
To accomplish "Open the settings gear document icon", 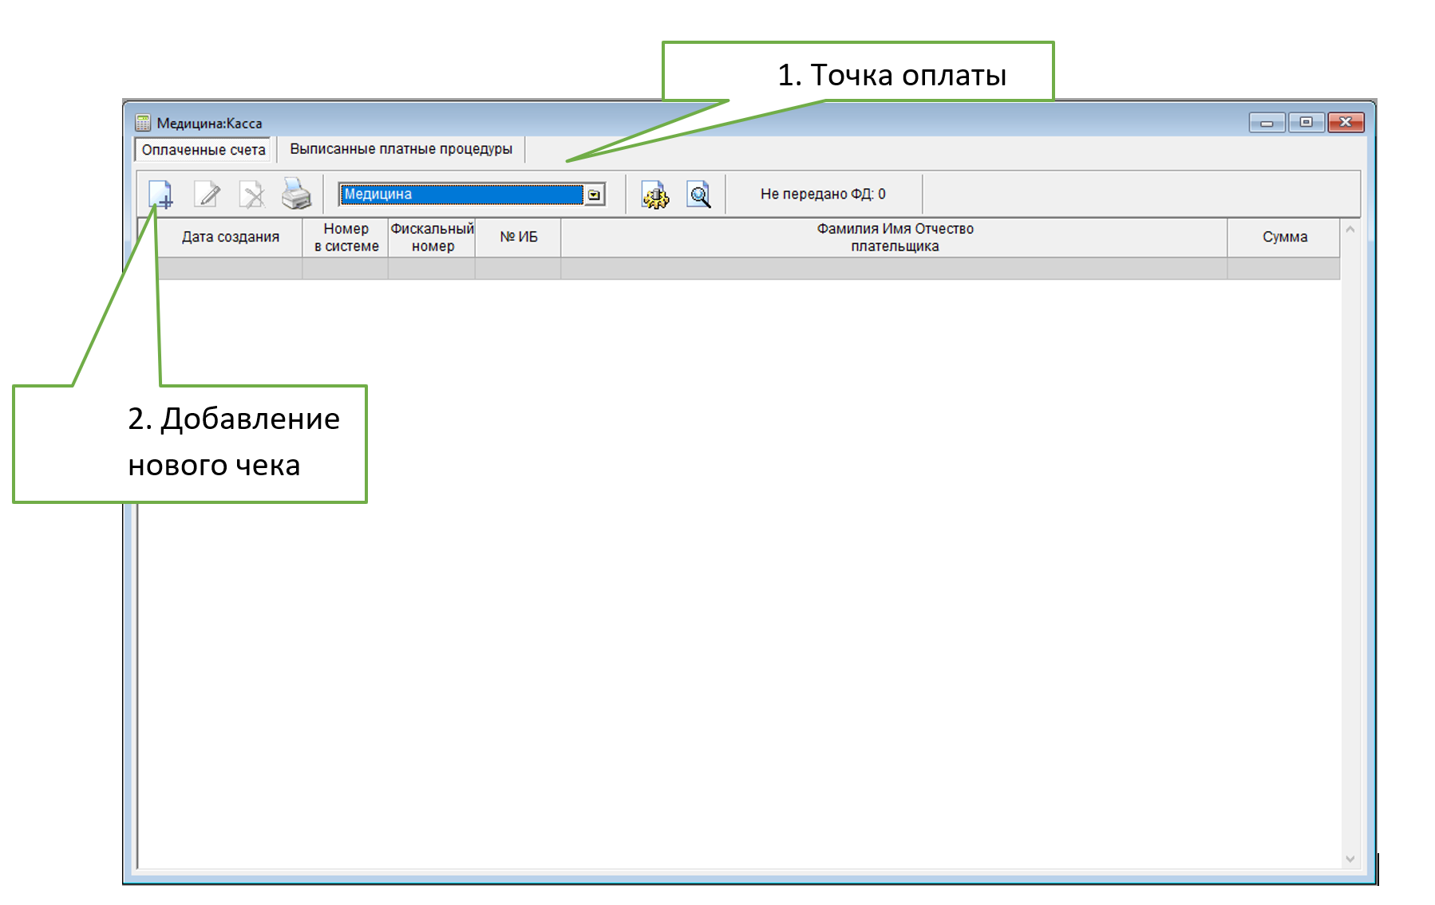I will (x=655, y=195).
